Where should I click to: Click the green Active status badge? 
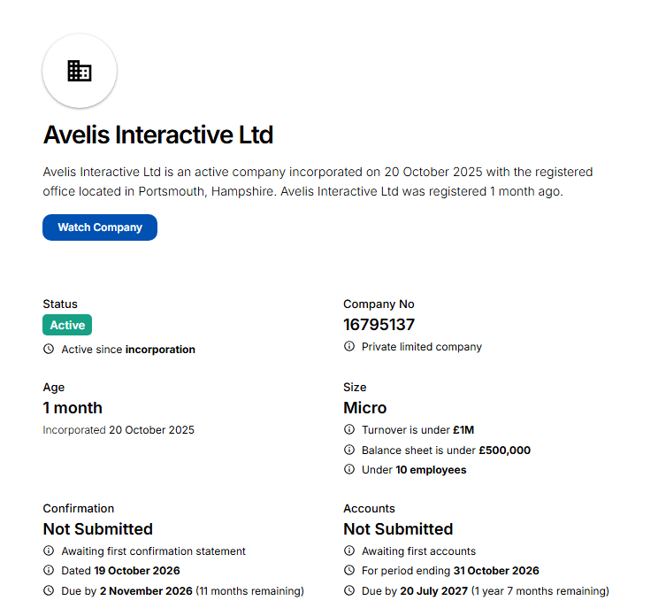[67, 325]
